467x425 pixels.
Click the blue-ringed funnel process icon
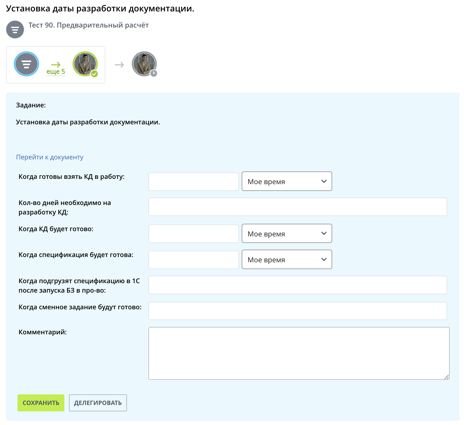[26, 64]
